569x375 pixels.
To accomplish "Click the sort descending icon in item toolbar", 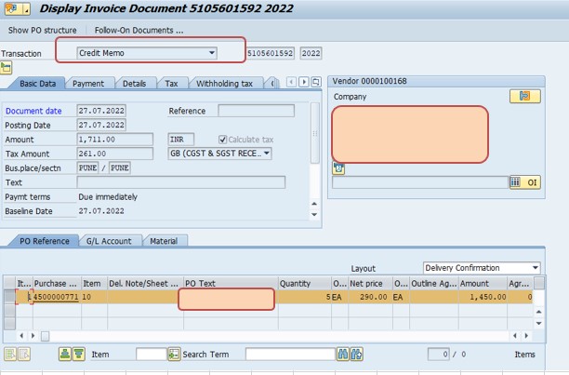I will pyautogui.click(x=79, y=354).
